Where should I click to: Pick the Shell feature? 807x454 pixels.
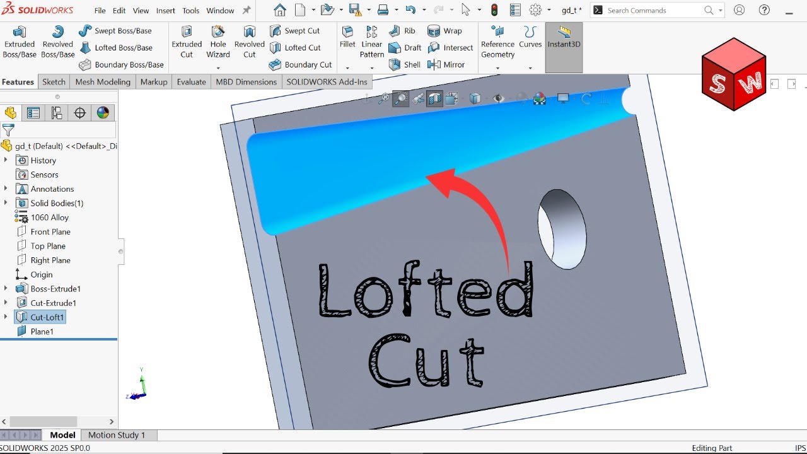[x=404, y=64]
